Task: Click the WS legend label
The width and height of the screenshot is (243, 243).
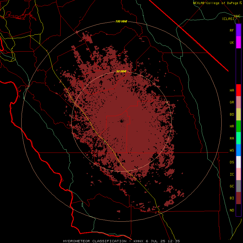Action: point(232,150)
